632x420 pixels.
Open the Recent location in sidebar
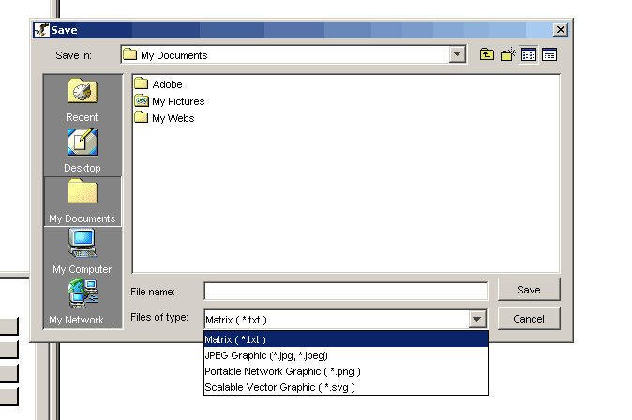click(82, 100)
